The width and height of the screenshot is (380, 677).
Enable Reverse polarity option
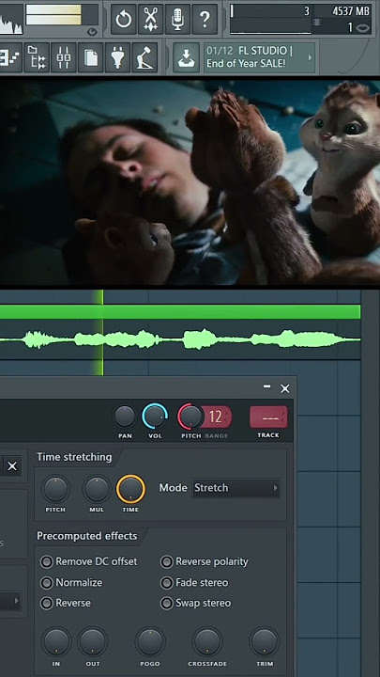point(205,561)
